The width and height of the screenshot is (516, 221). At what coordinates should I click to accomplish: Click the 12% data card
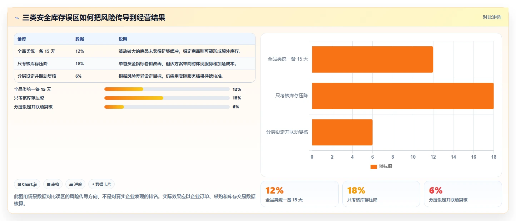point(299,194)
